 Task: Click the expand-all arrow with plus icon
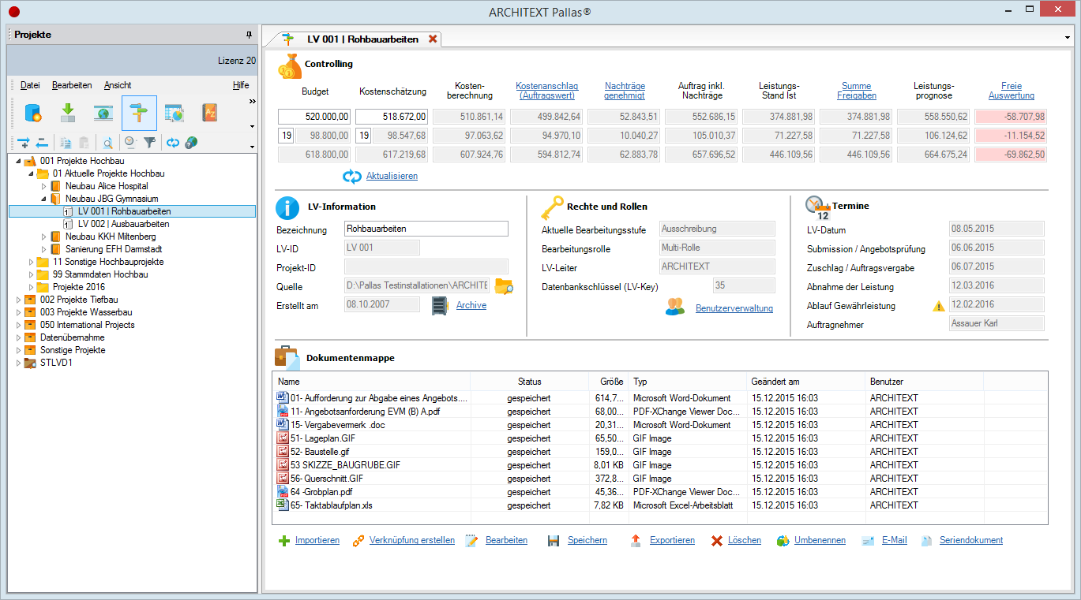tap(24, 143)
